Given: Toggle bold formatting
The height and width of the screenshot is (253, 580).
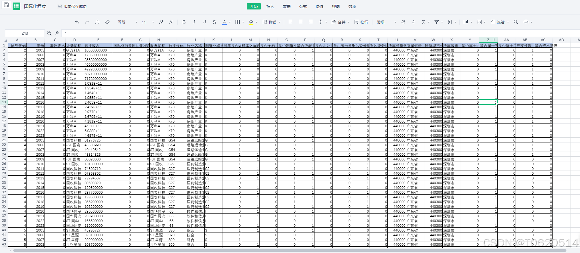Looking at the screenshot, I should tap(184, 22).
